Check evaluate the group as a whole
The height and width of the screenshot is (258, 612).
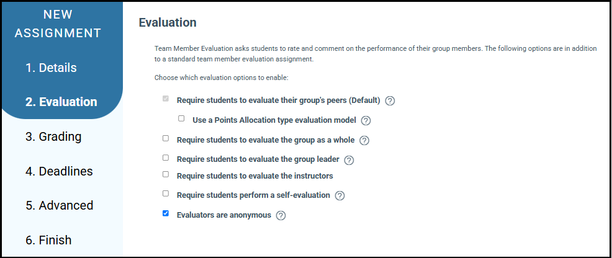coord(166,138)
